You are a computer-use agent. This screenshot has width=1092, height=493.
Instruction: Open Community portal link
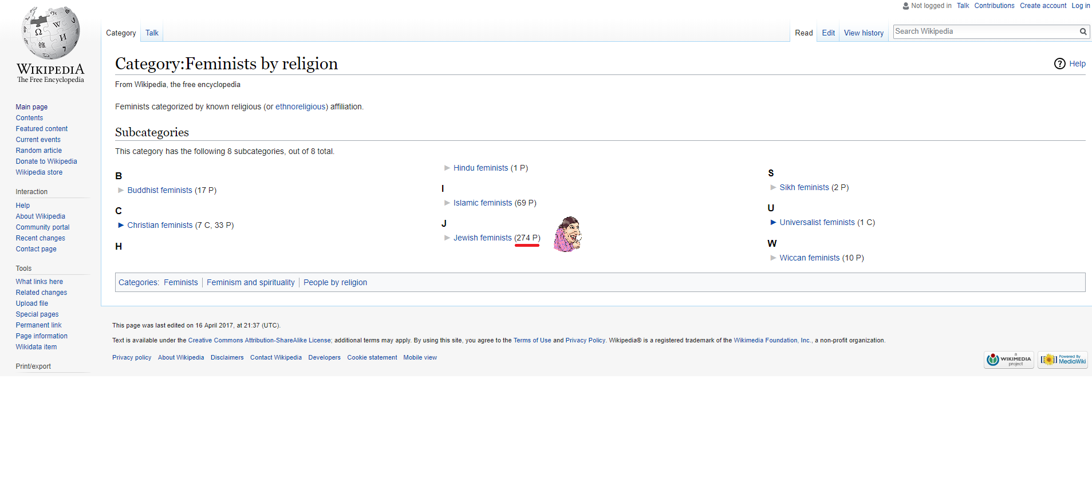(42, 227)
